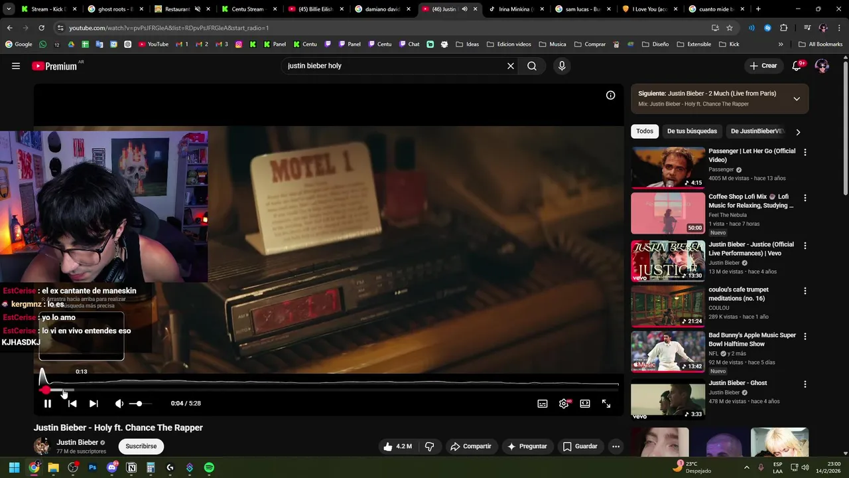The width and height of the screenshot is (849, 478).
Task: Open the YouTube hamburger guide menu
Action: (x=16, y=66)
